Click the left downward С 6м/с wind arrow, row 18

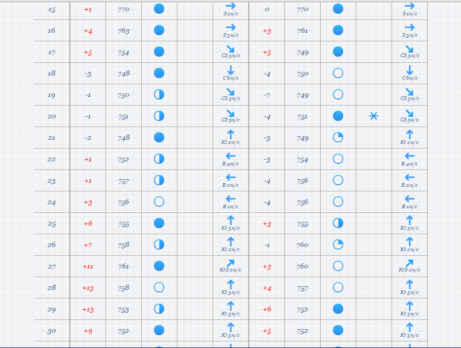pos(231,70)
